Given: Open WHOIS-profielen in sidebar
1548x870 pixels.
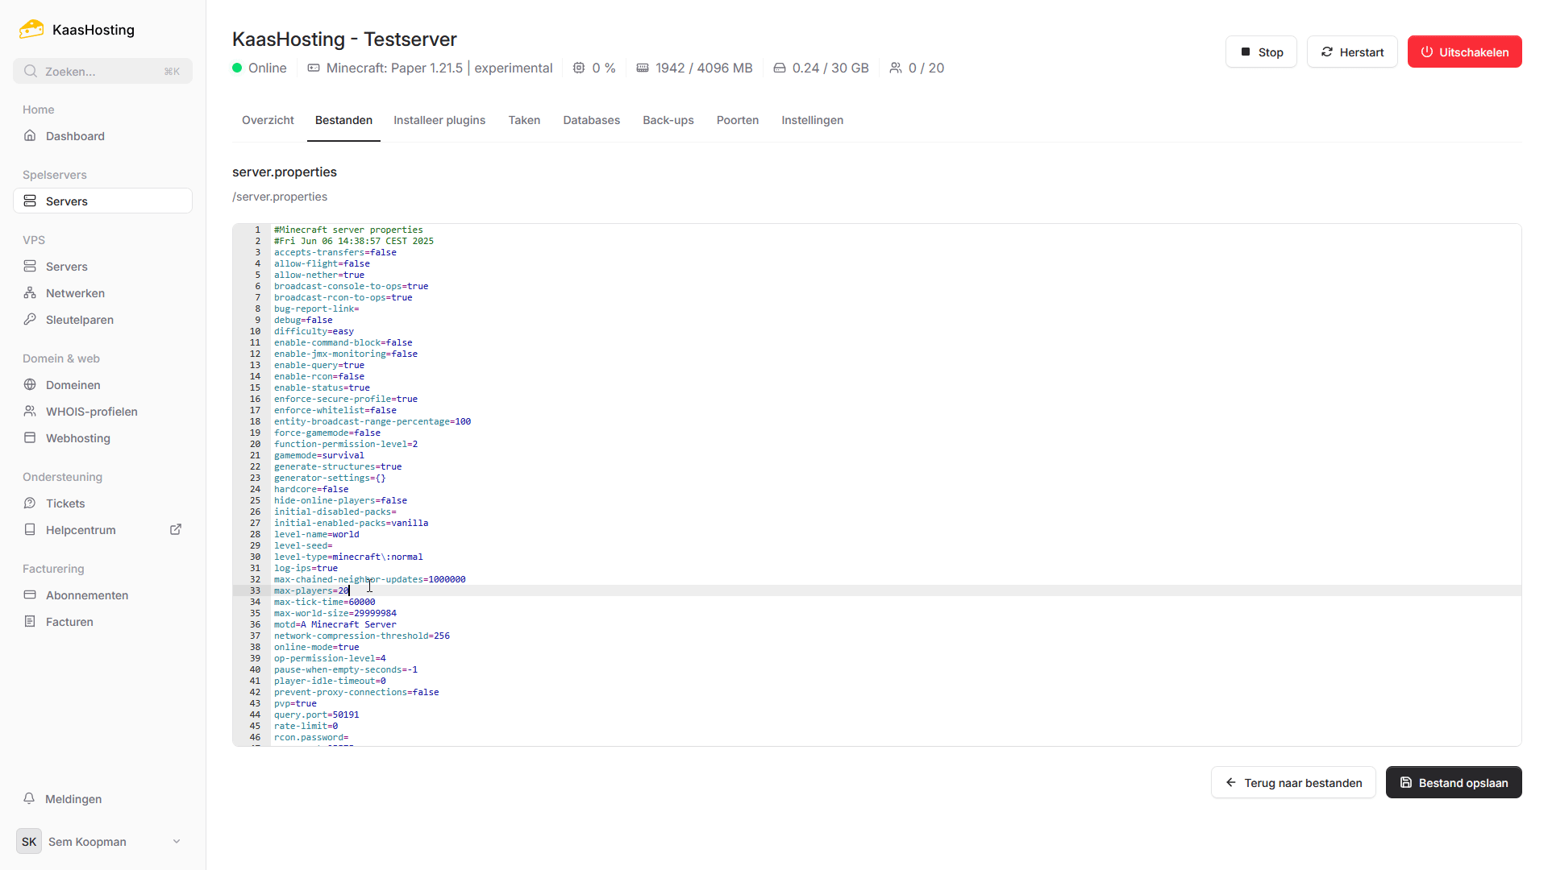Looking at the screenshot, I should [91, 412].
